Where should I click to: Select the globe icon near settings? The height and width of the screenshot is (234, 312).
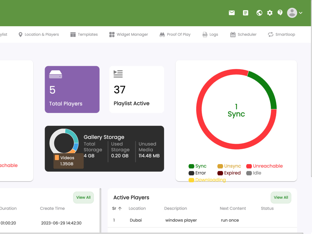(259, 13)
